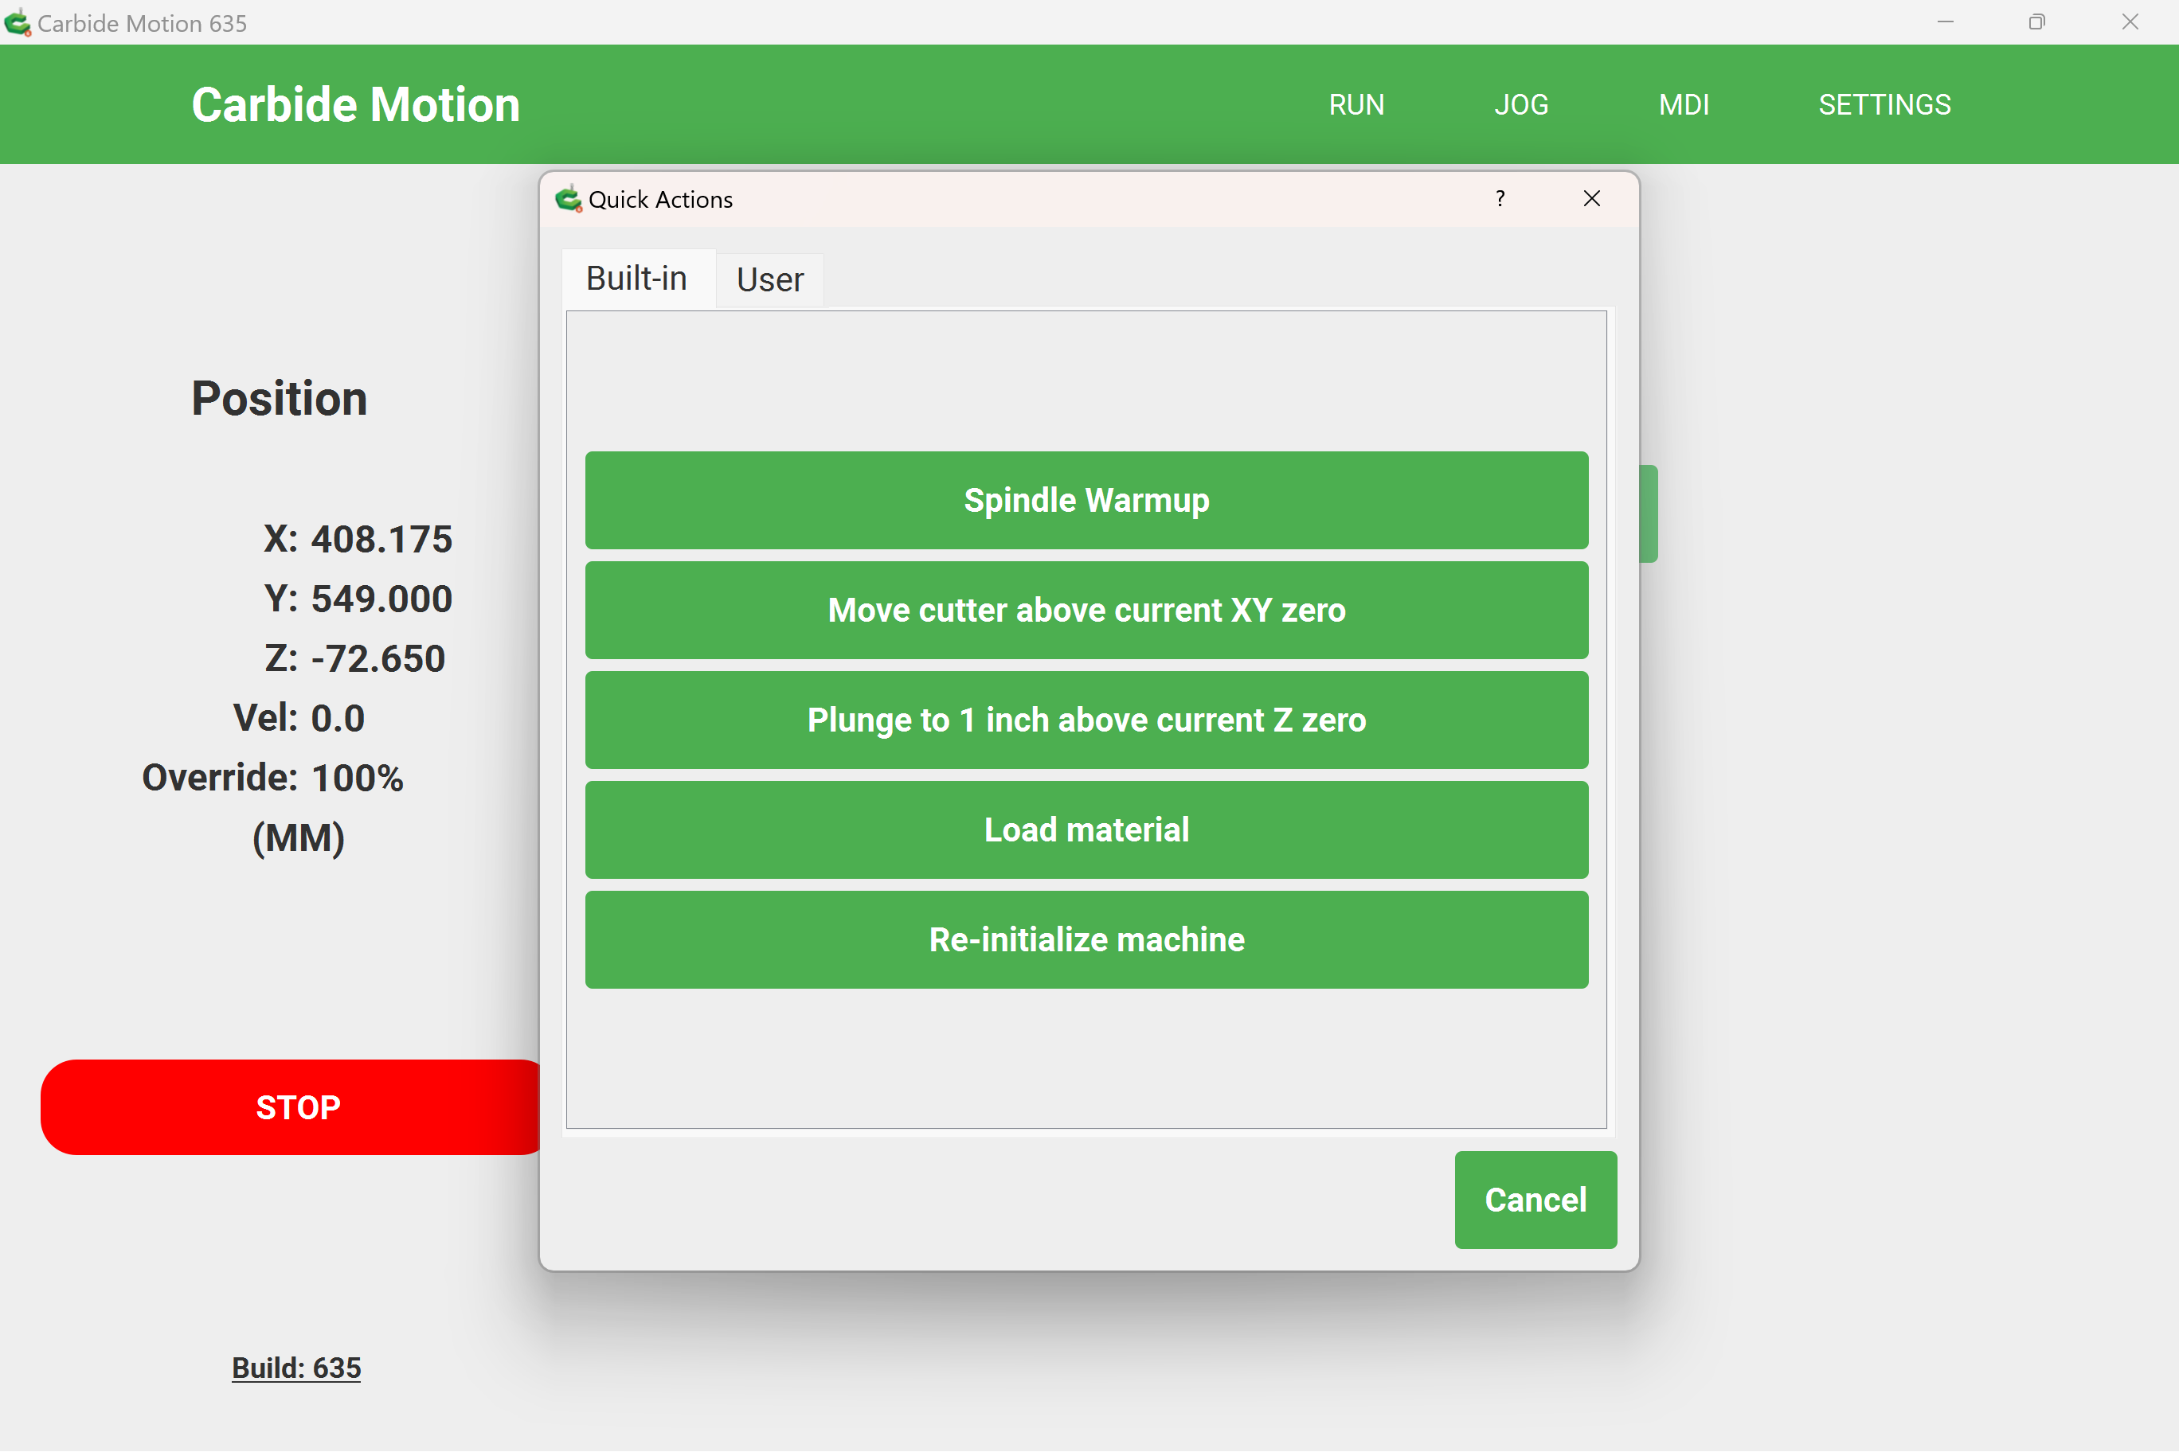The height and width of the screenshot is (1452, 2179).
Task: Switch to the User tab
Action: point(769,279)
